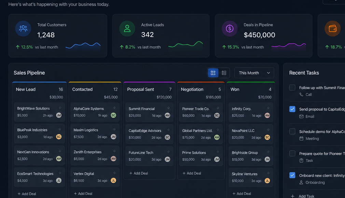Check the Follow up with Summit task
Image resolution: width=345 pixels, height=198 pixels.
point(292,87)
